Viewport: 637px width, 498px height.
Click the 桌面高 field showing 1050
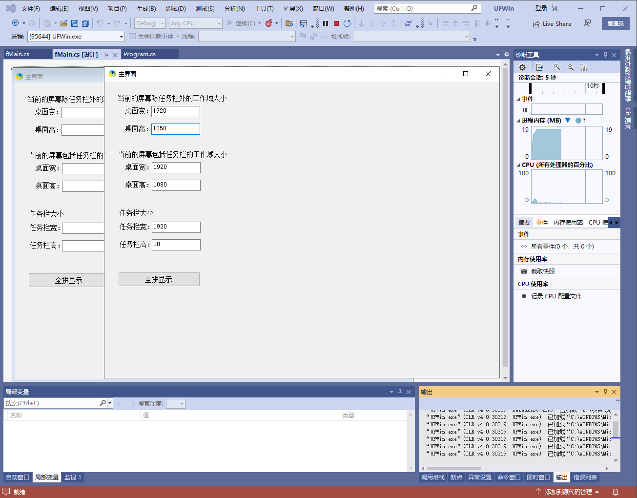click(175, 129)
